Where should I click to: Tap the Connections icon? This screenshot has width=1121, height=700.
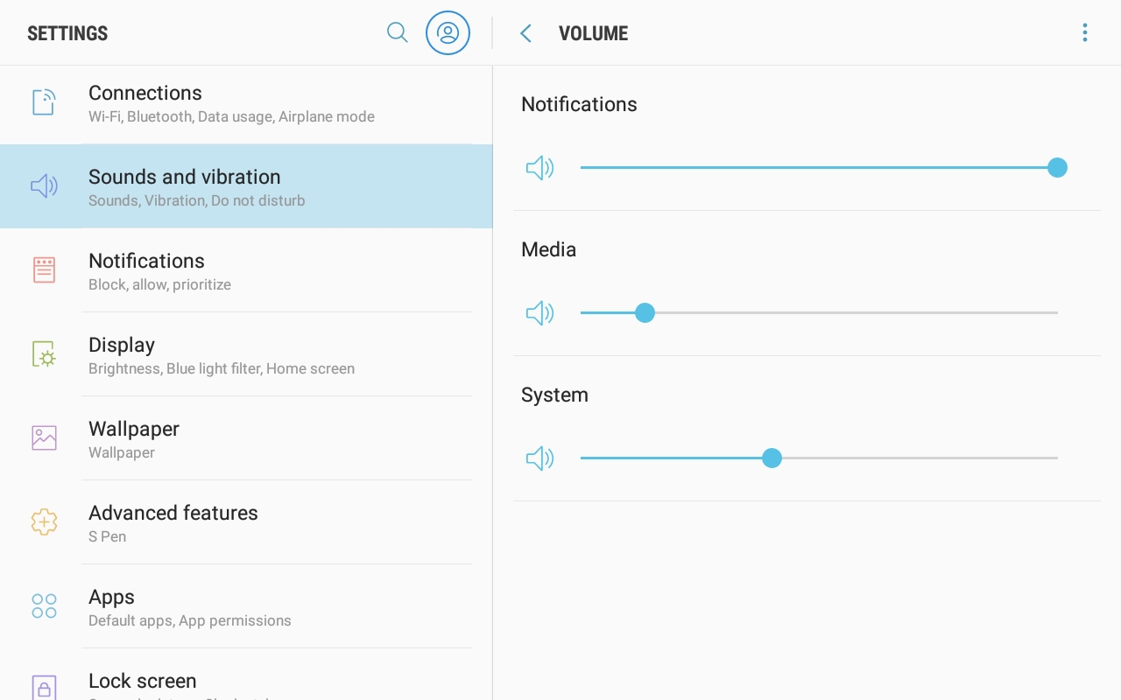[44, 102]
